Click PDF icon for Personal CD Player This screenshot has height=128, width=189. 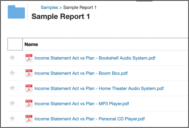click(29, 119)
